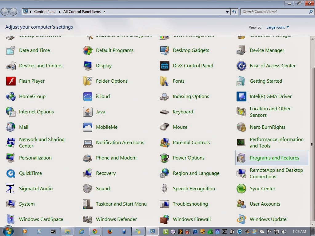This screenshot has width=315, height=236.
Task: Click the Folder Options icon
Action: (x=88, y=81)
